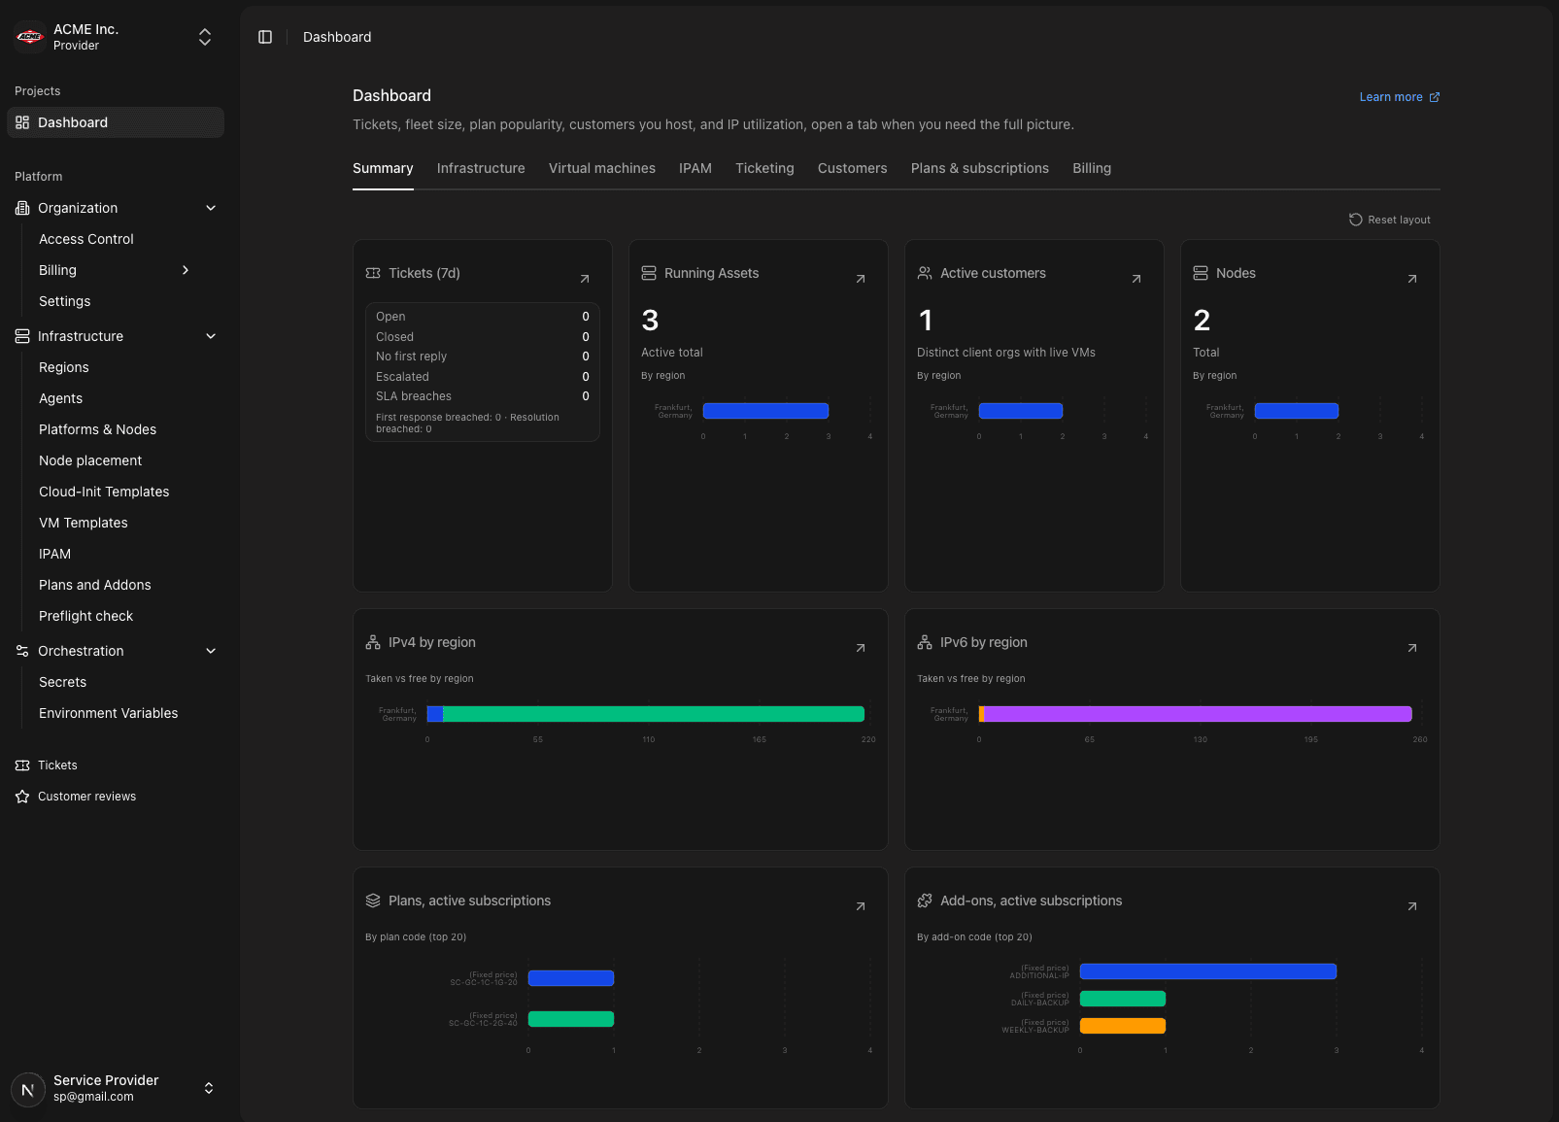Click the Add-ons puzzle icon
The image size is (1559, 1122).
click(x=925, y=901)
